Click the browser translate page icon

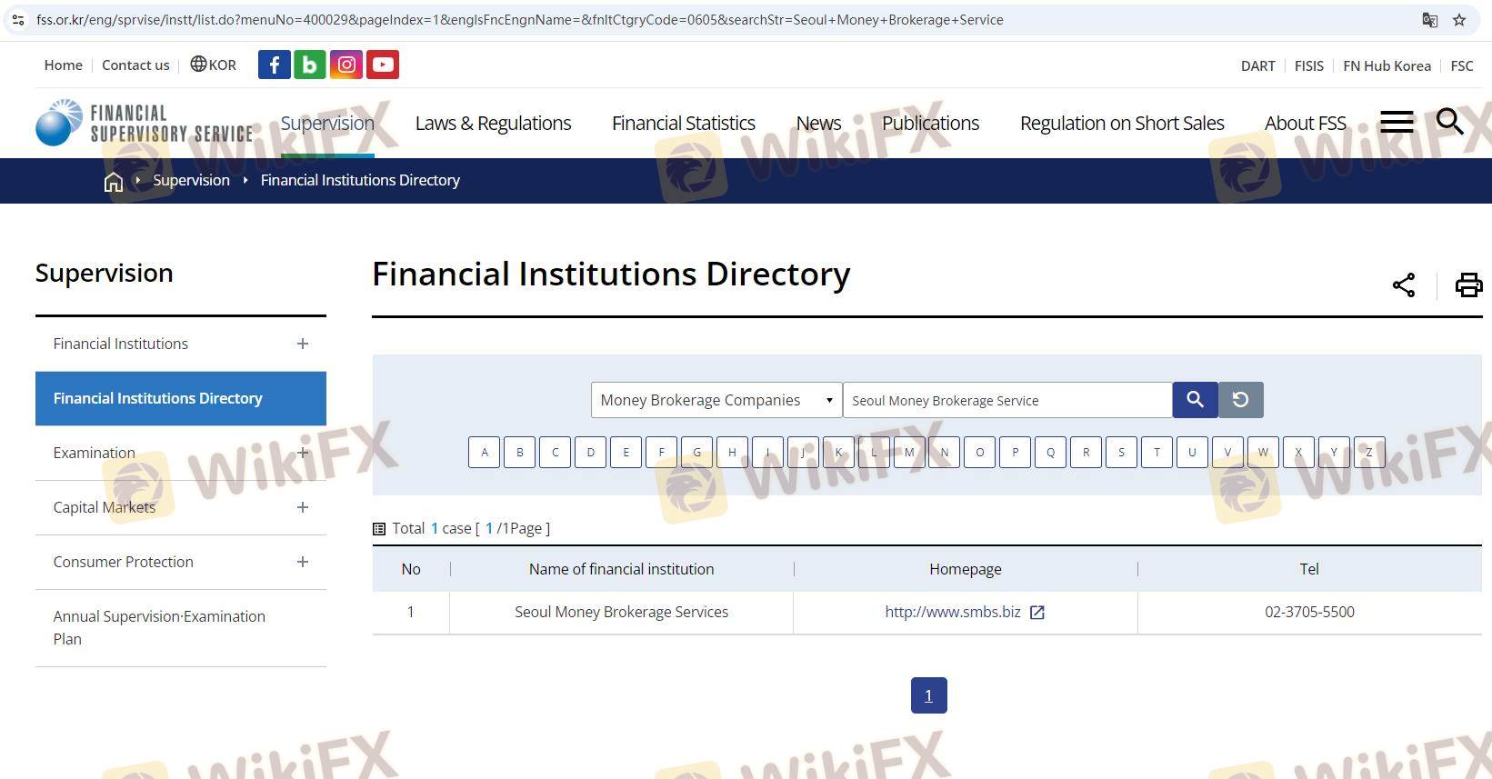pyautogui.click(x=1430, y=20)
